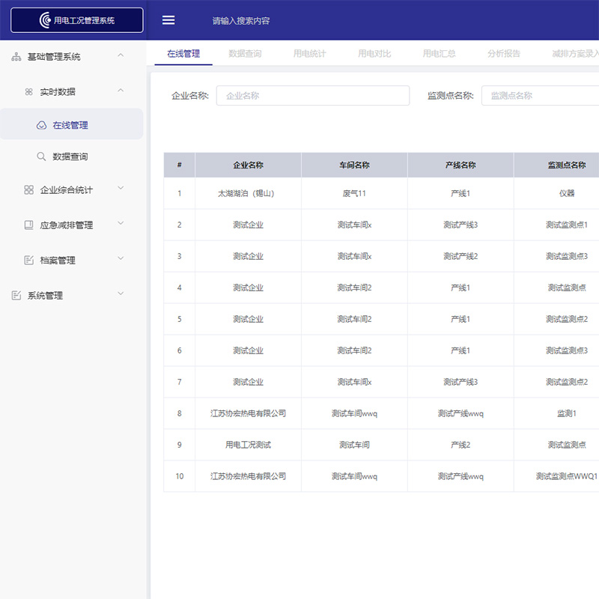Open the 用电对比 tab
Viewport: 599px width, 599px height.
374,53
